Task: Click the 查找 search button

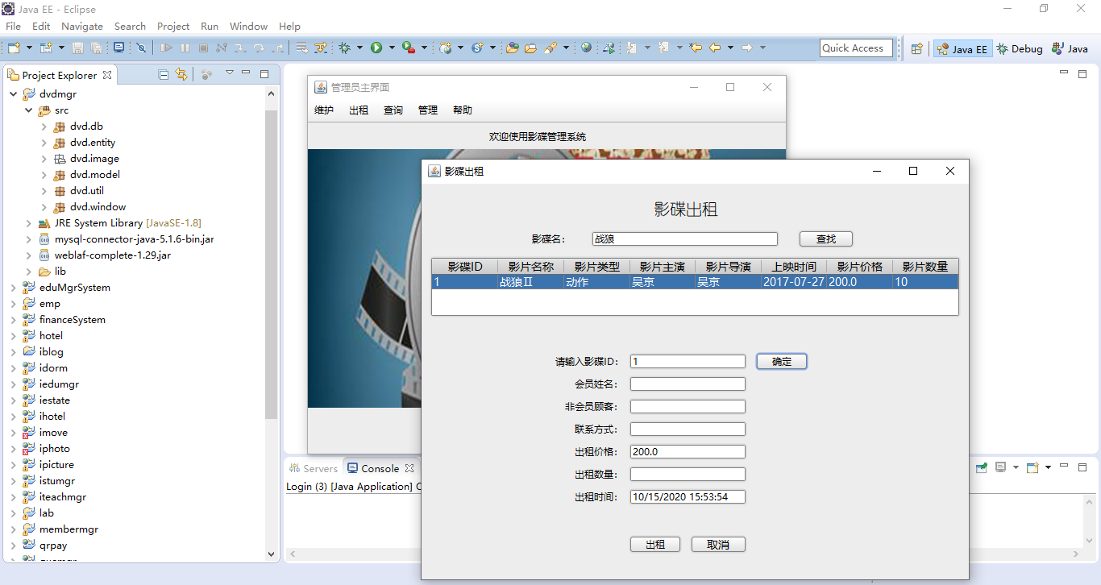Action: (826, 239)
